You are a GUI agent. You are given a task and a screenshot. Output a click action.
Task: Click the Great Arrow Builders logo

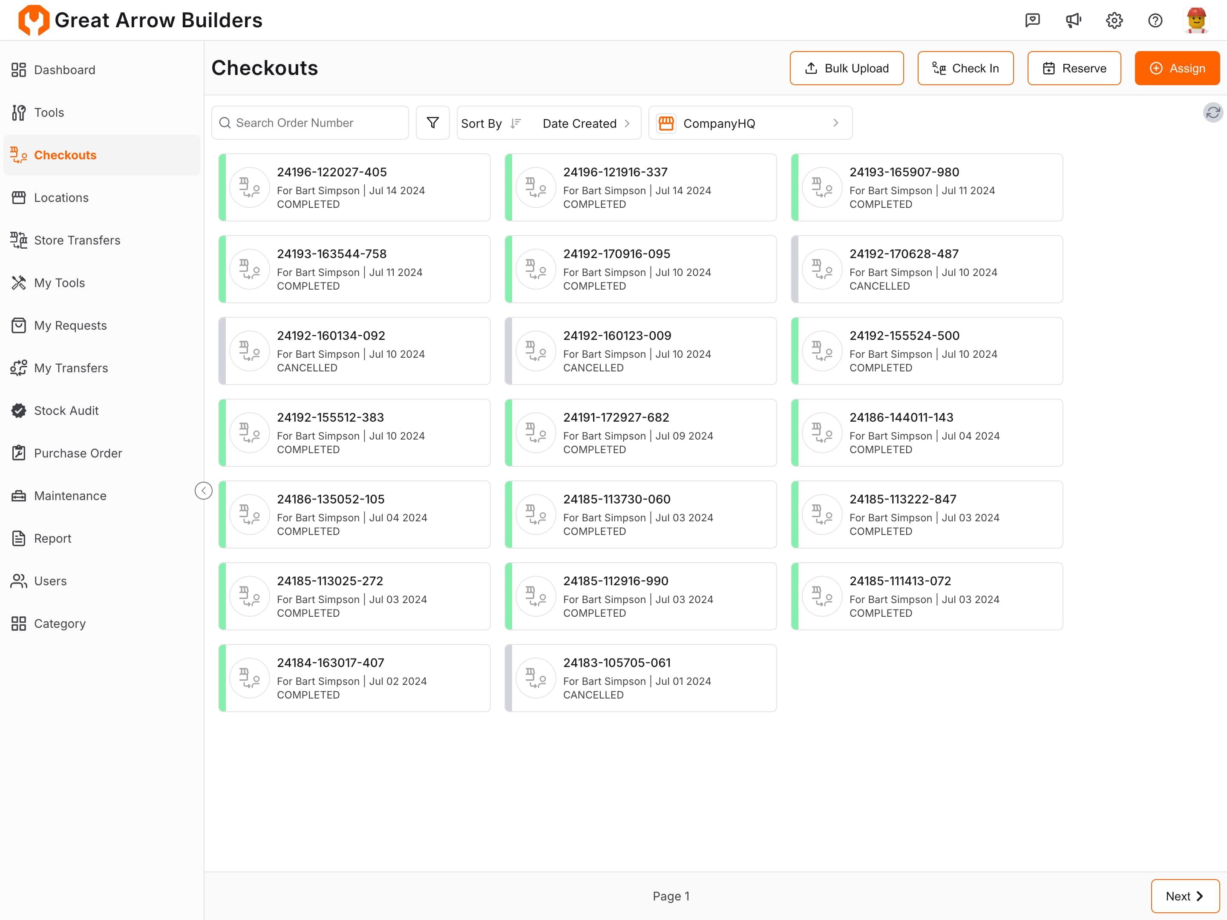[x=33, y=20]
